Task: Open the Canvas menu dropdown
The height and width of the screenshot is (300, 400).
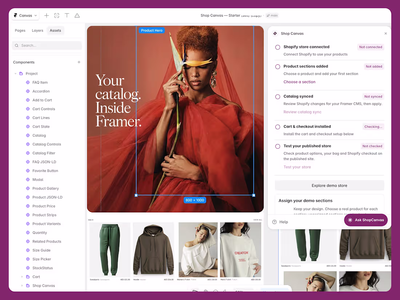Action: 25,16
